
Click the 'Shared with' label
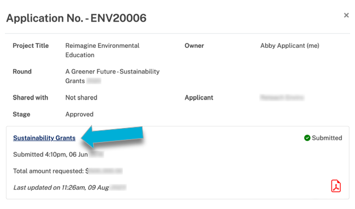click(31, 97)
